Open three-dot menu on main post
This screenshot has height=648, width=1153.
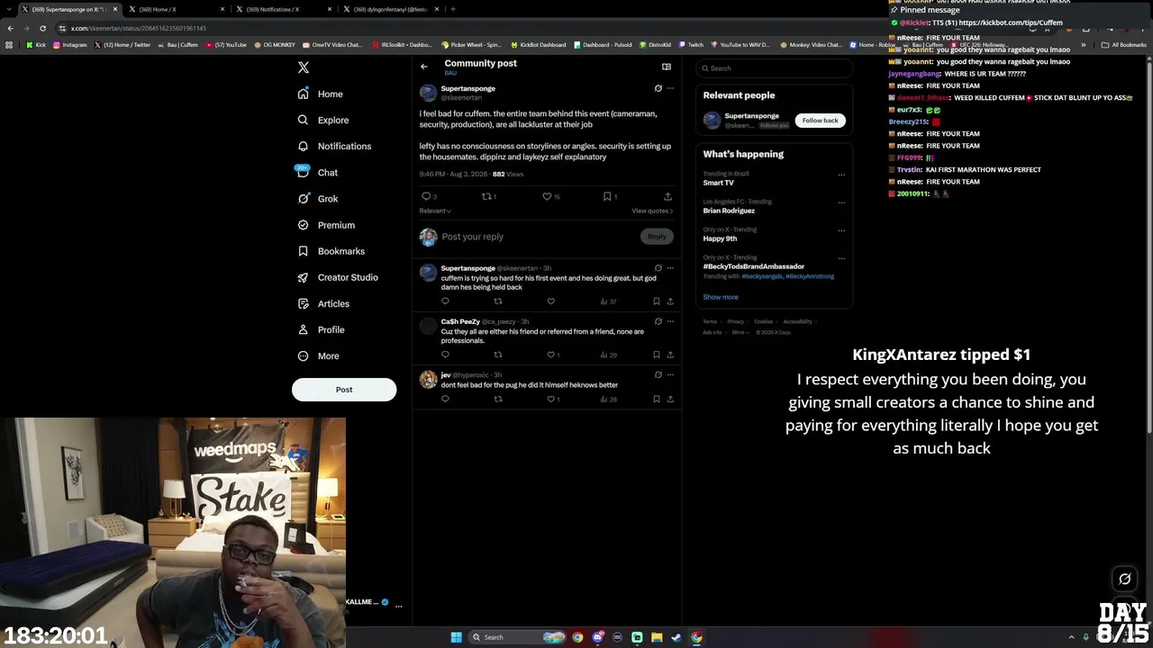coord(670,88)
